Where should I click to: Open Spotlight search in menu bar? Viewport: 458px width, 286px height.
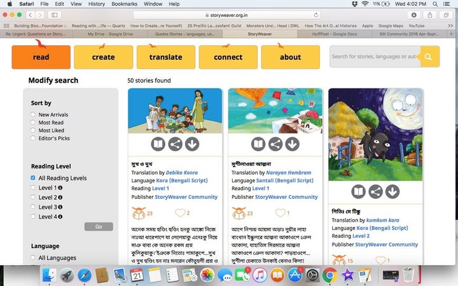(x=435, y=4)
